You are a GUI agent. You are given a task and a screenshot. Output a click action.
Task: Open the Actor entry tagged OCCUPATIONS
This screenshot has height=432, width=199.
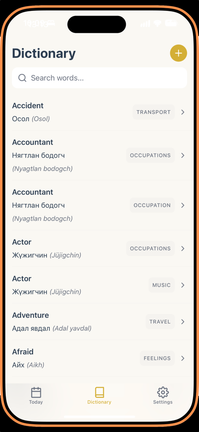[99, 248]
